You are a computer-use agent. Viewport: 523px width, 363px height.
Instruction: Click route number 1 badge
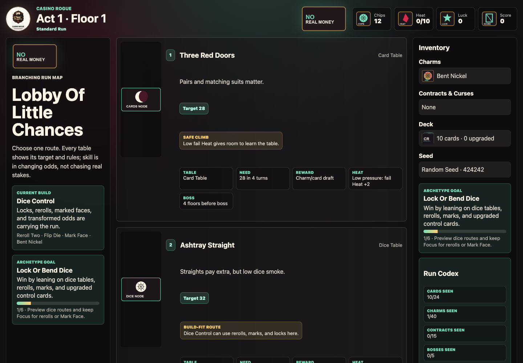(x=170, y=55)
